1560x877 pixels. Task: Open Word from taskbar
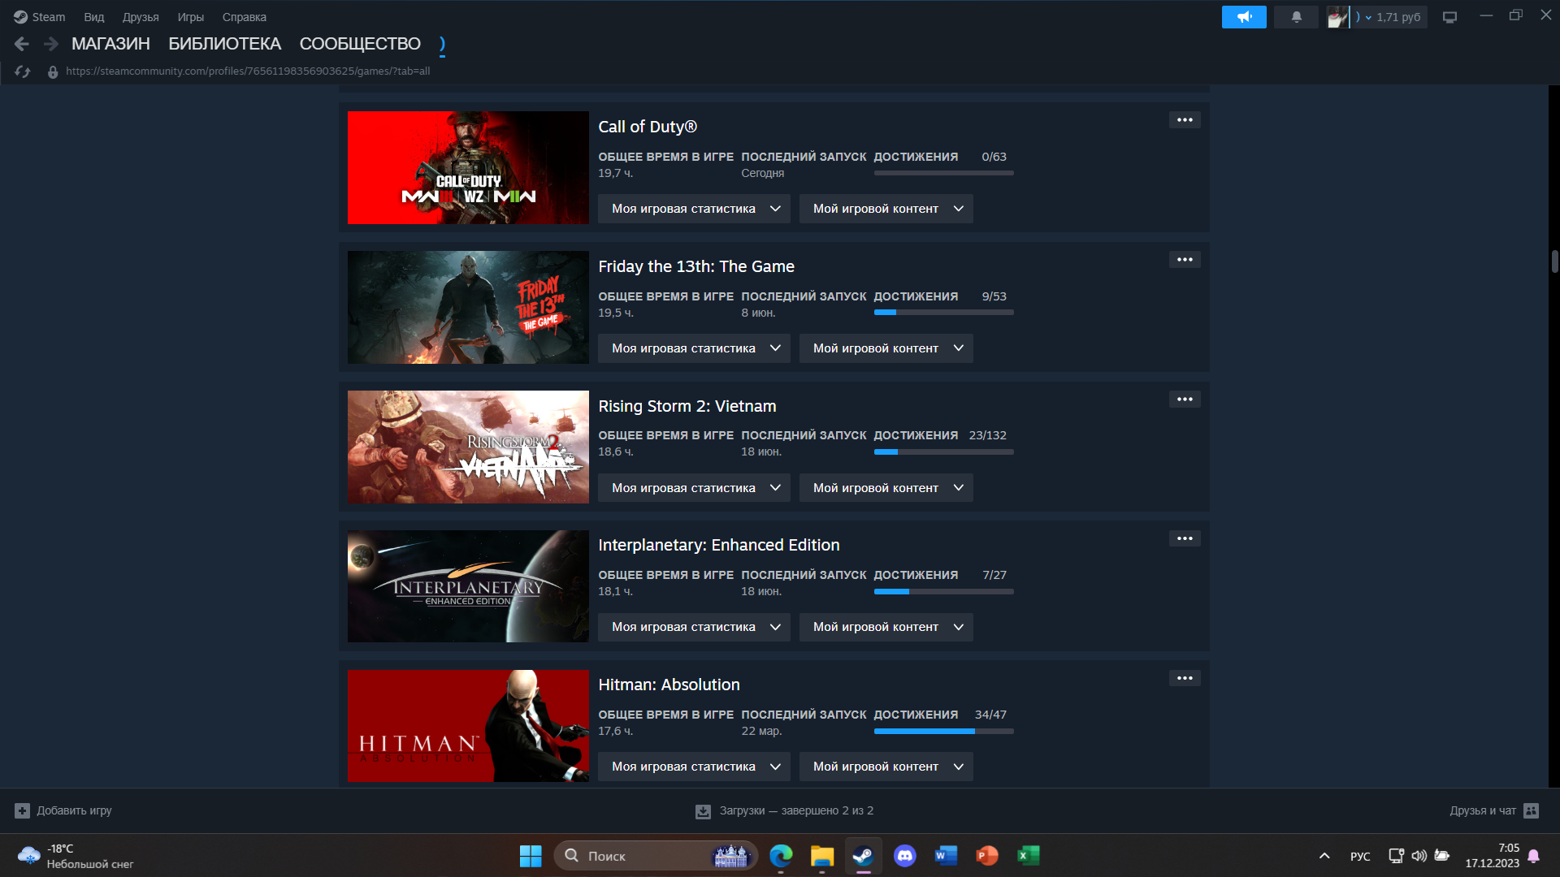click(946, 856)
